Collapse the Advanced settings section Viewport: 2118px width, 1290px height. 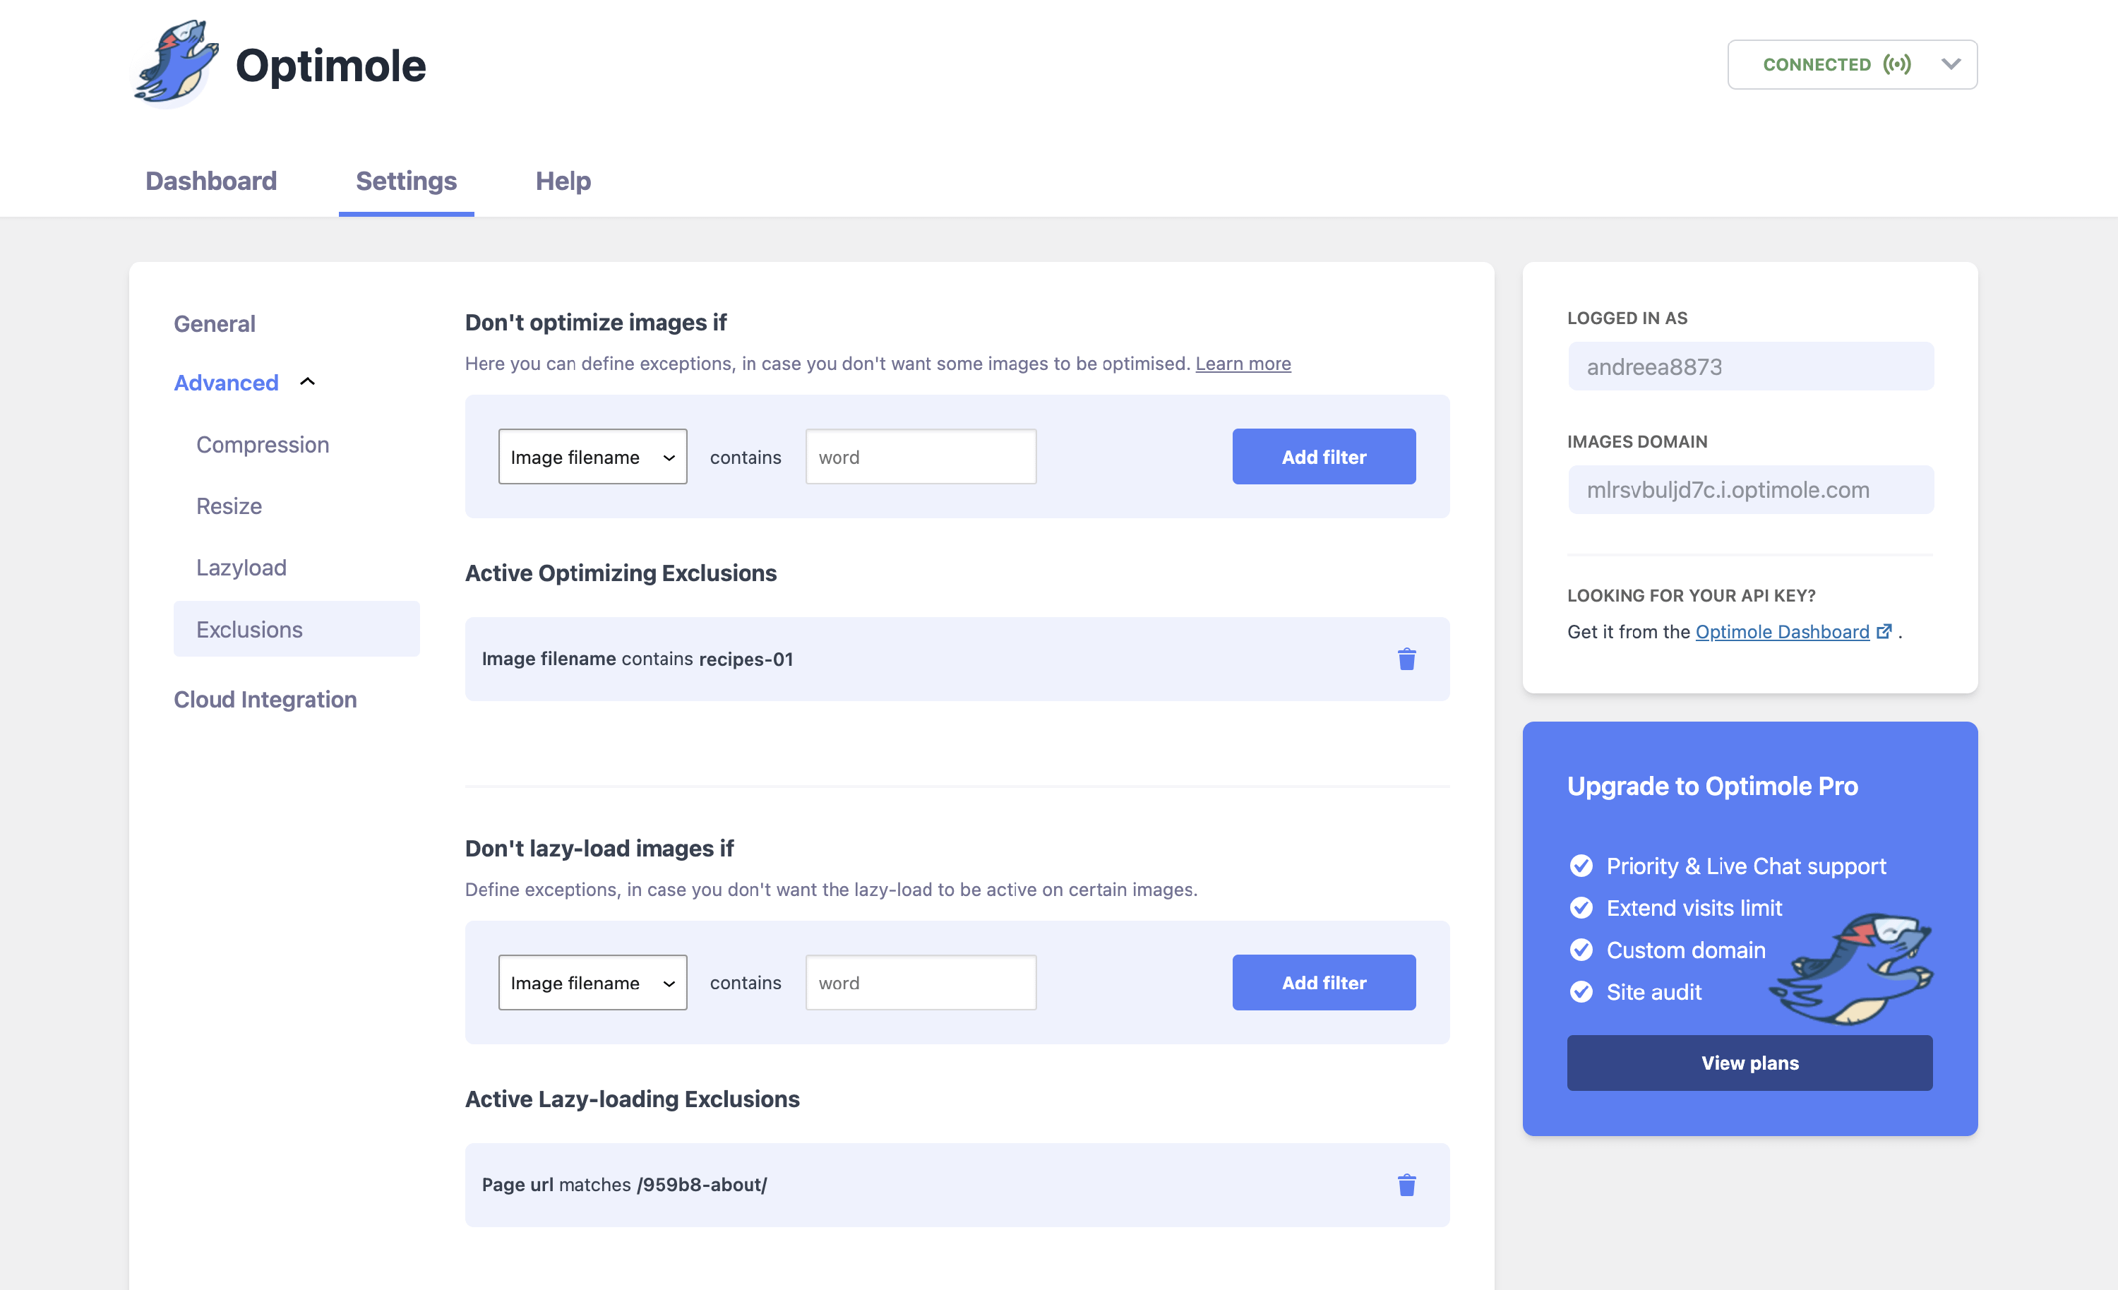coord(307,381)
